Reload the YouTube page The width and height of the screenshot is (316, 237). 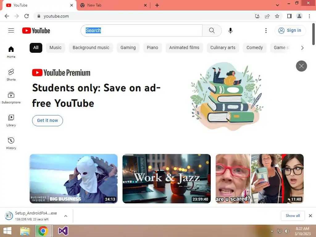27,16
